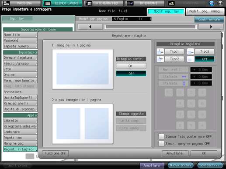
Task: Toggle Sincr. margine pagina checkbox
Action: click(161, 144)
